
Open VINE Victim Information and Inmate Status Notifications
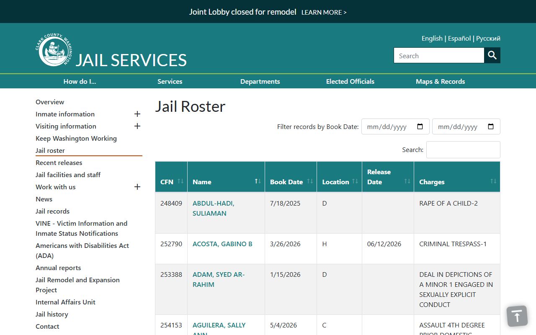pos(81,228)
